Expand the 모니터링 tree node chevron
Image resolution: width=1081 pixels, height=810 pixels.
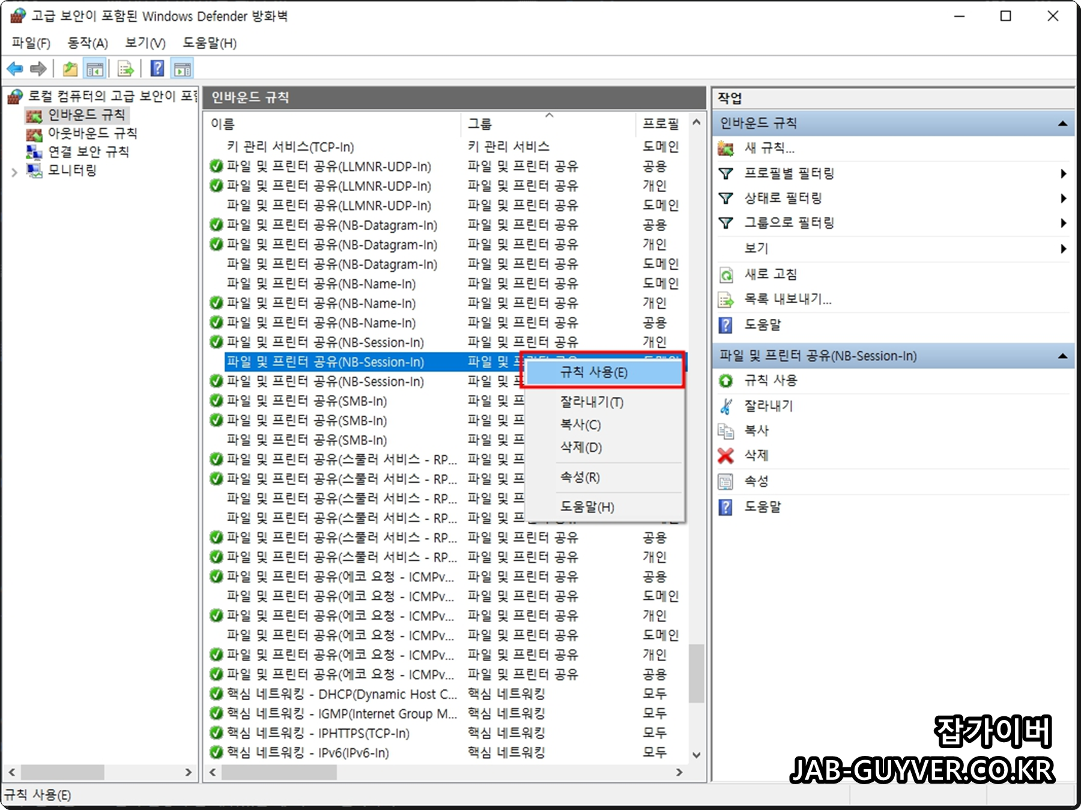[x=14, y=172]
